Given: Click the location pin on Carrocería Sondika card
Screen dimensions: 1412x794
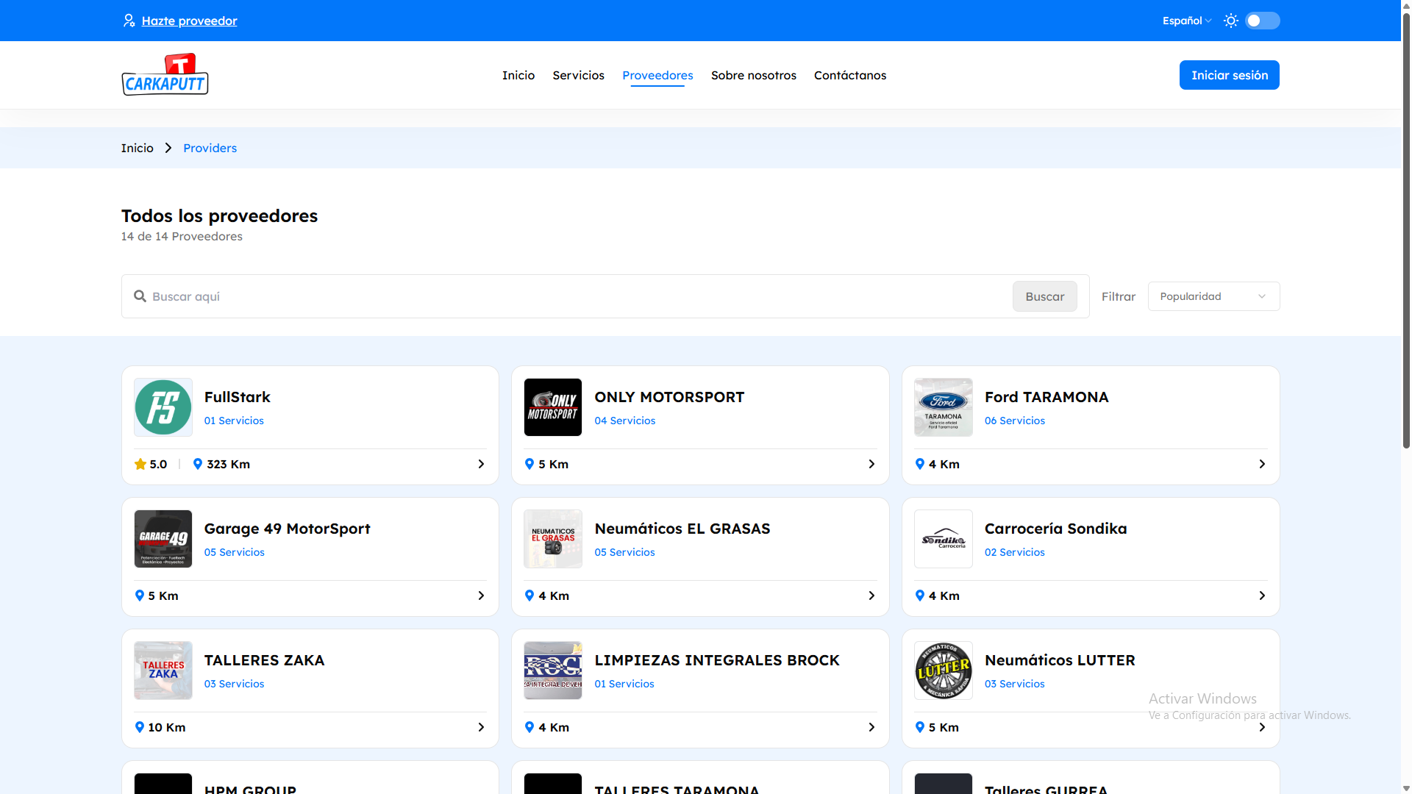Looking at the screenshot, I should click(920, 595).
